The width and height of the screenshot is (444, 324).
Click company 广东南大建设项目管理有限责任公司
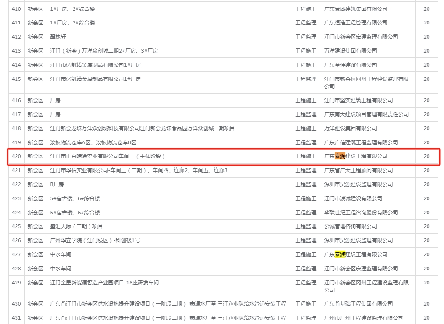[366, 114]
